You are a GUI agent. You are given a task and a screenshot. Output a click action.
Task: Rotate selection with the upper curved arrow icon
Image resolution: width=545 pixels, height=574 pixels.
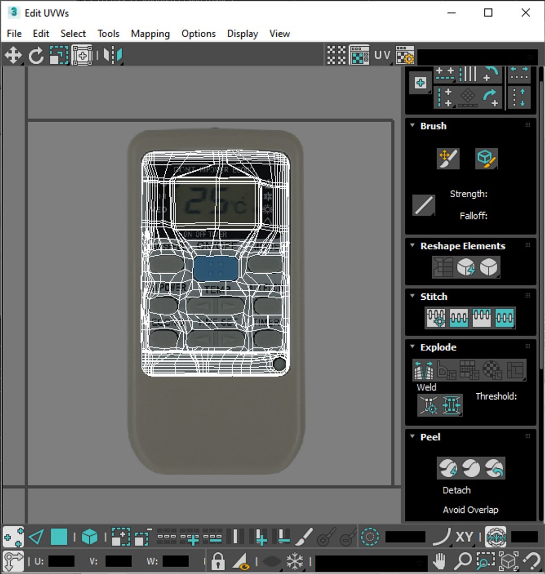tap(490, 74)
